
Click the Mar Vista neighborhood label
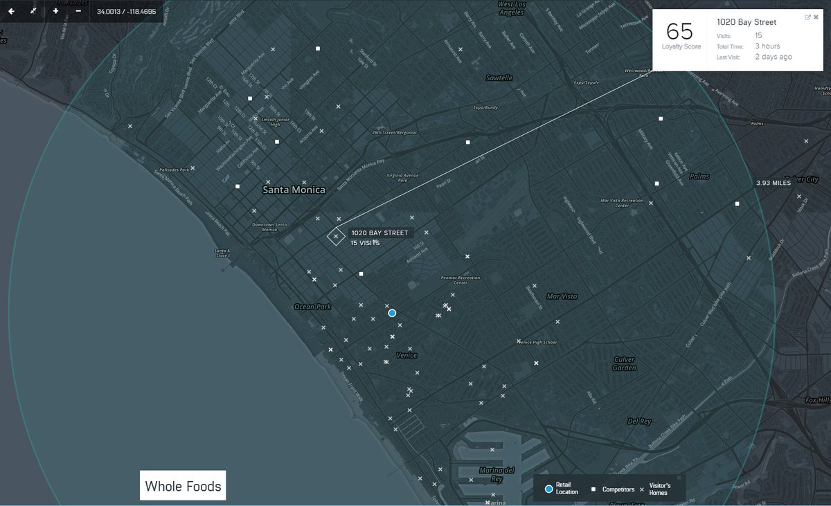pos(562,296)
